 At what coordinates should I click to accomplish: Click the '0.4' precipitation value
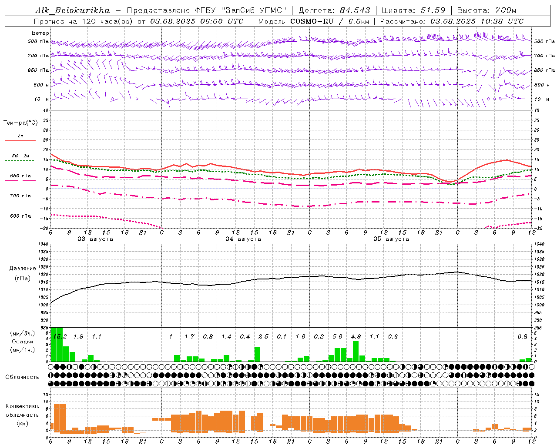pos(245,337)
